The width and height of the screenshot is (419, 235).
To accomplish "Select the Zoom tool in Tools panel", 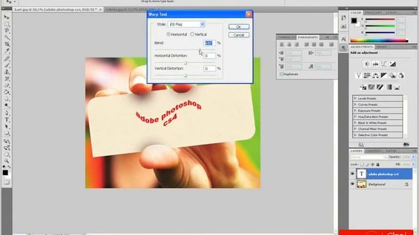I will pyautogui.click(x=7, y=161).
